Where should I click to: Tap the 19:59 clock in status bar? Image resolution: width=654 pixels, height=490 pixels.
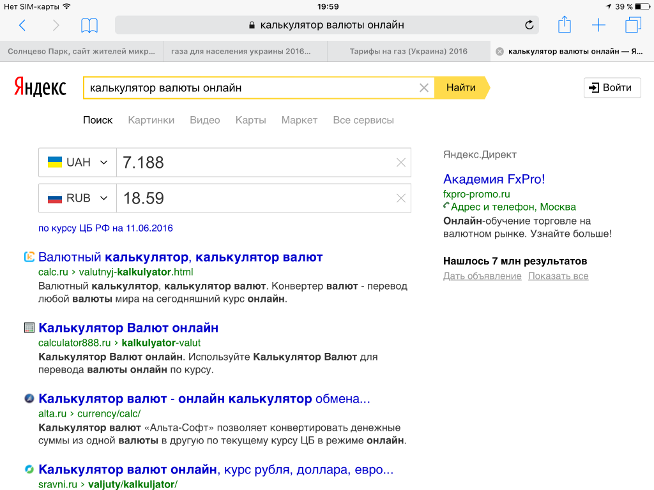pyautogui.click(x=328, y=6)
